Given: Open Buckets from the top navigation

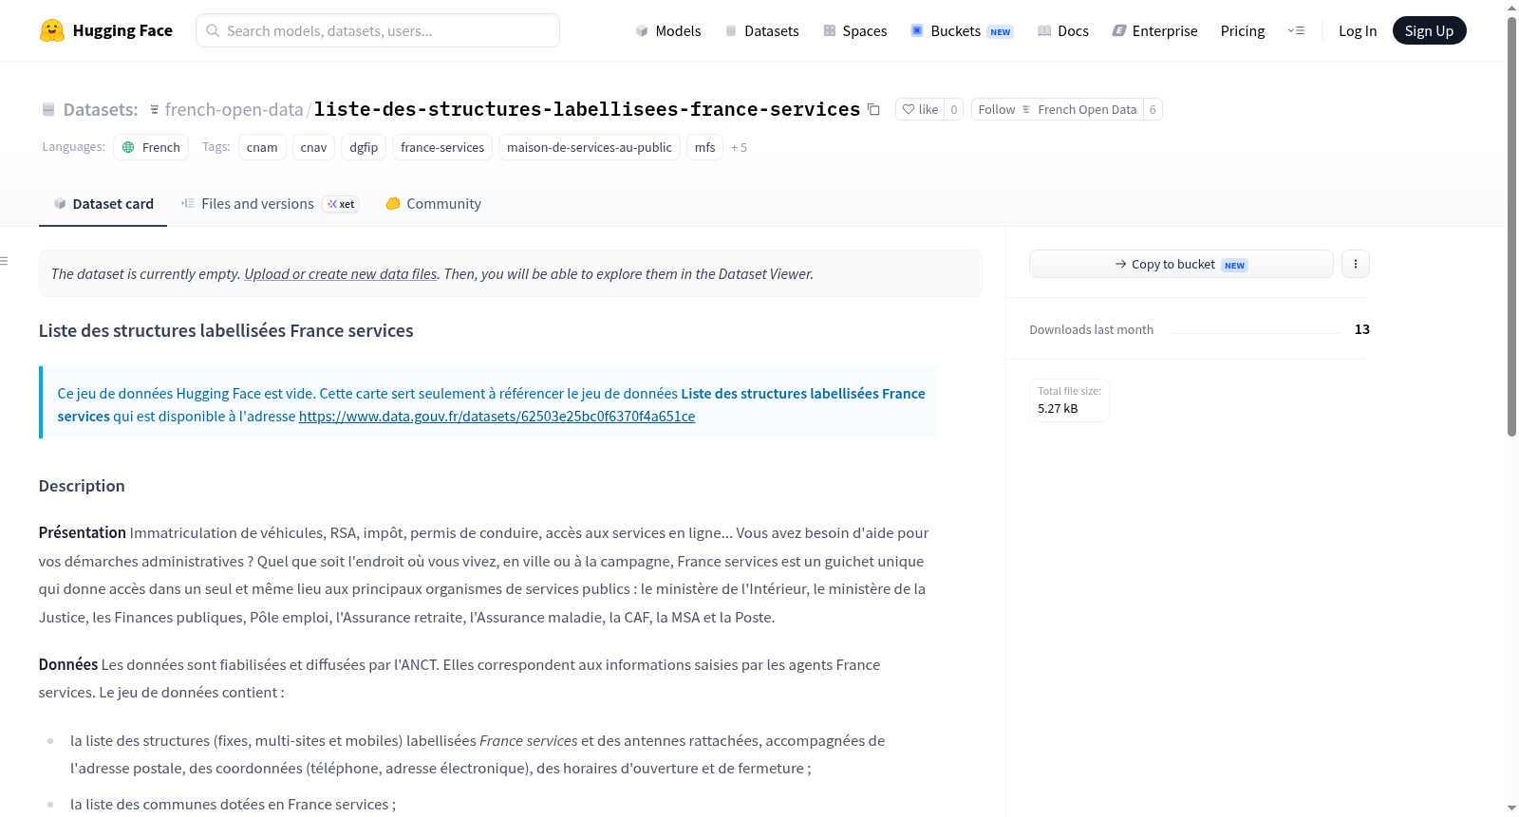Looking at the screenshot, I should click(x=962, y=30).
